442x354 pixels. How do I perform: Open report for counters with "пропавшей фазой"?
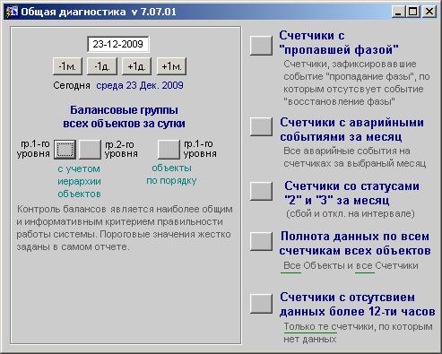pyautogui.click(x=261, y=46)
